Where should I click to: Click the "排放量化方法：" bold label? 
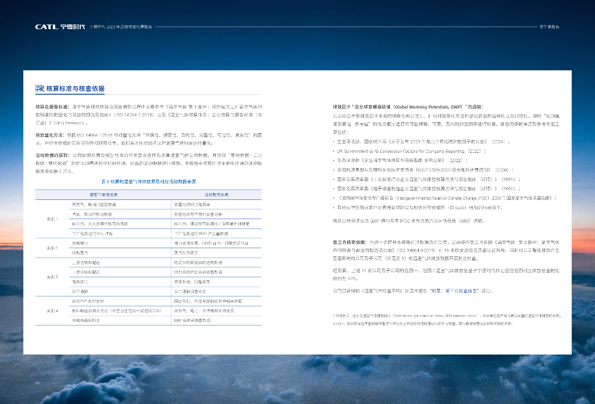[51, 135]
